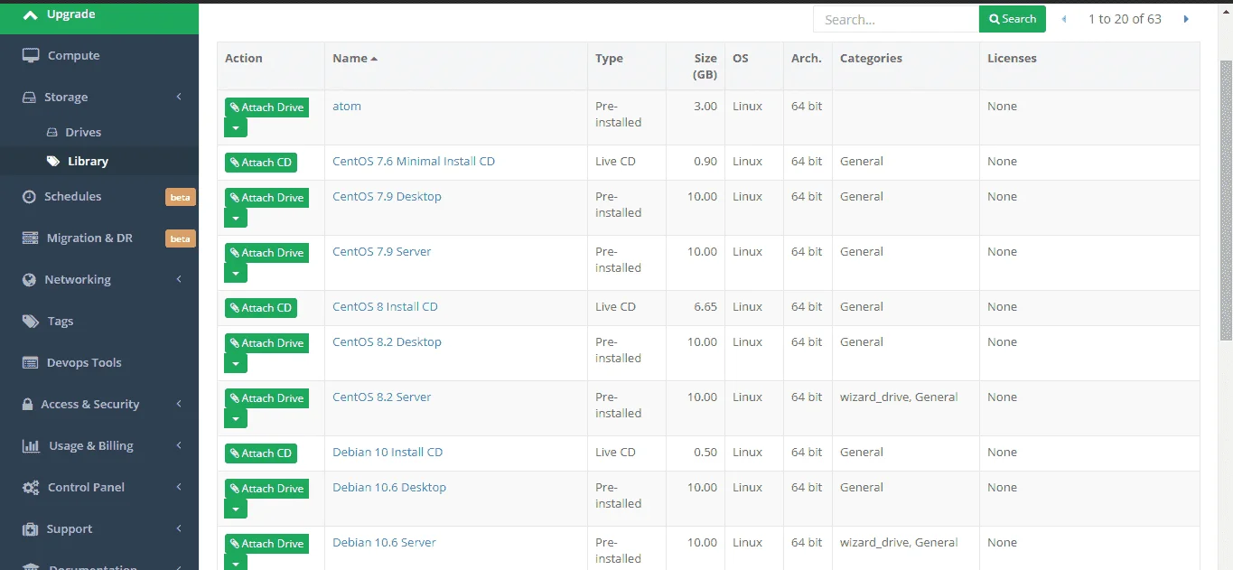
Task: Open dropdown under CentOS 7.9 Server Attach Drive
Action: [x=236, y=274]
